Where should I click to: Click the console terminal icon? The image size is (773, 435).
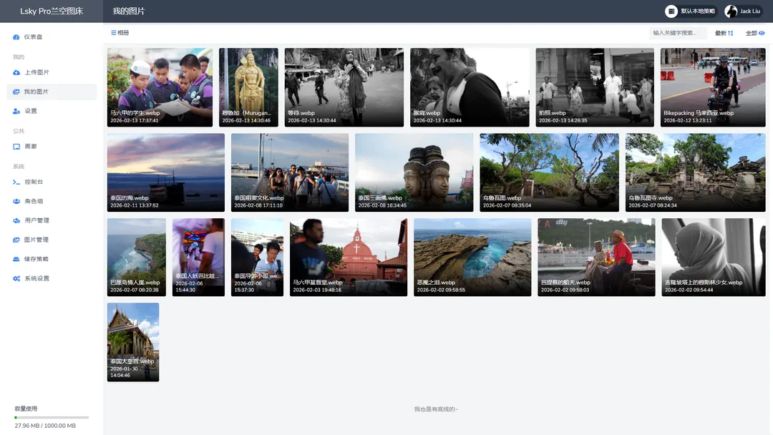[16, 182]
